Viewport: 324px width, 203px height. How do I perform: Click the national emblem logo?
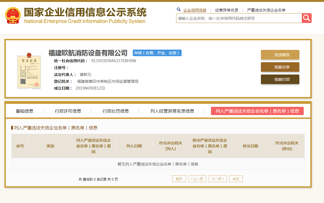tap(13, 15)
